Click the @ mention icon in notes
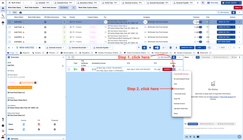The width and height of the screenshot is (243, 140). 190,137
